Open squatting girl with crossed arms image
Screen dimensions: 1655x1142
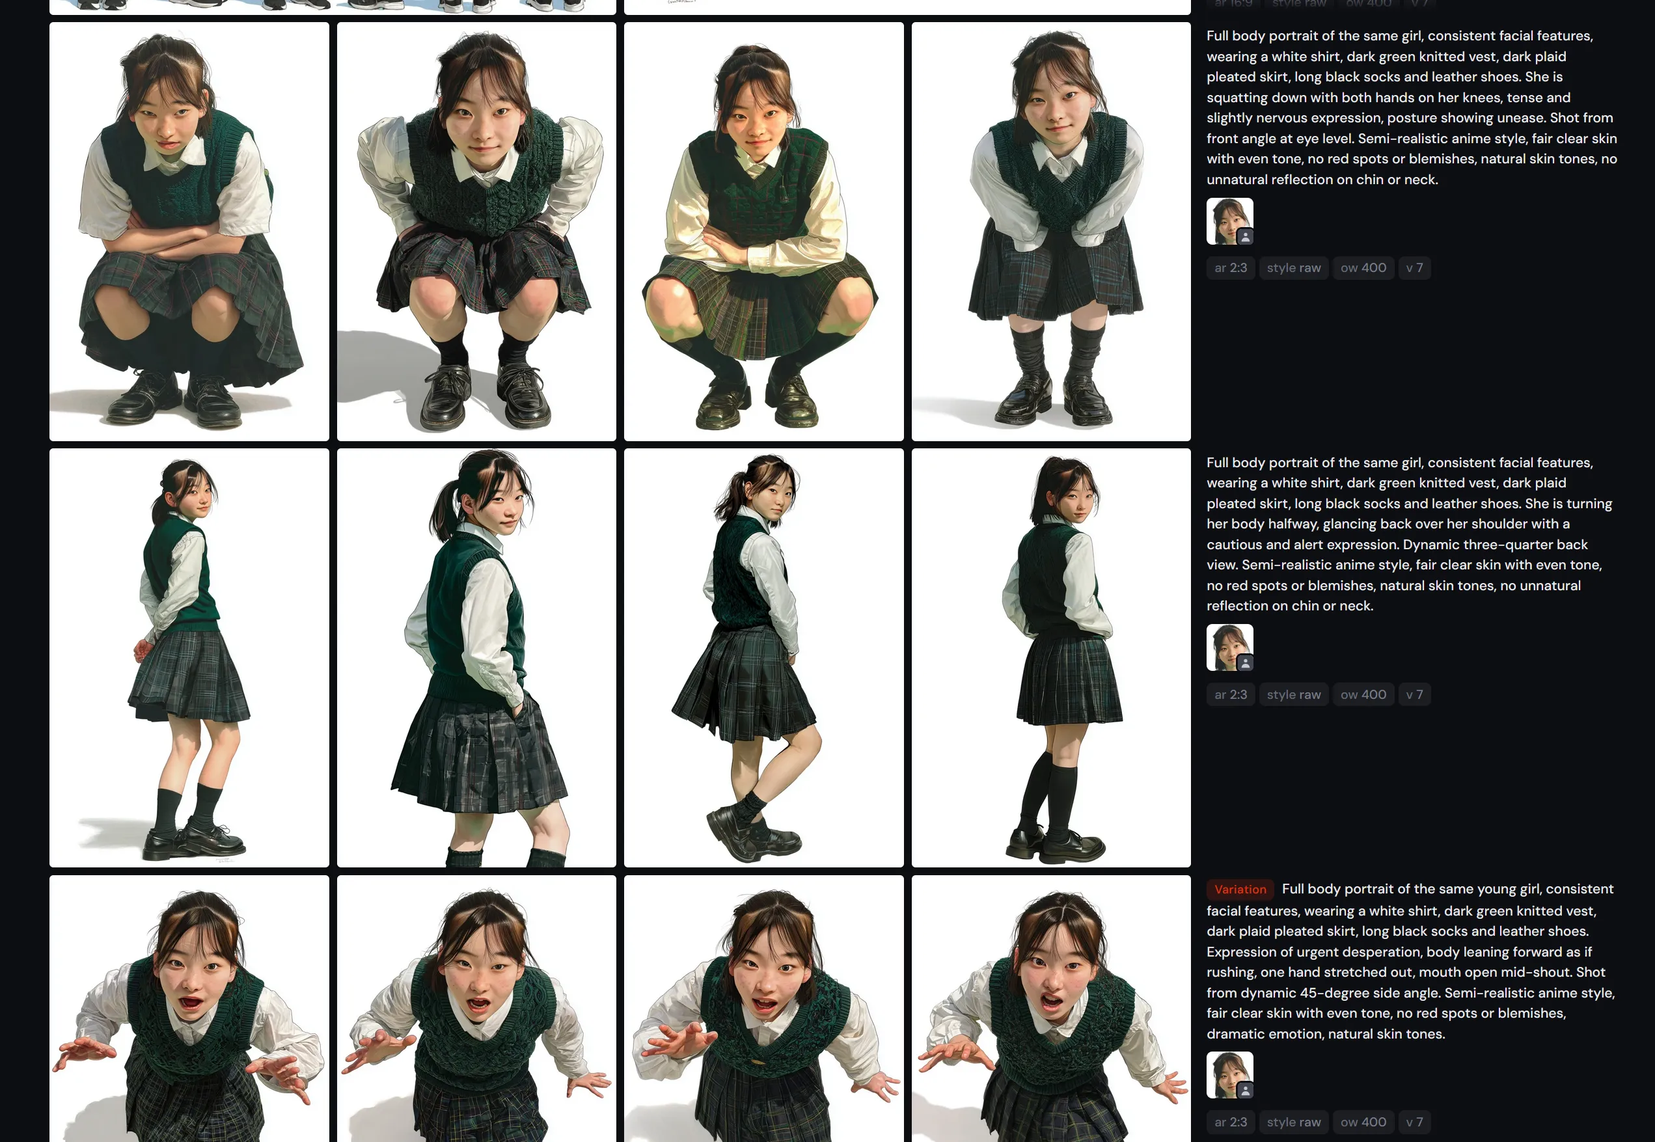[x=189, y=231]
